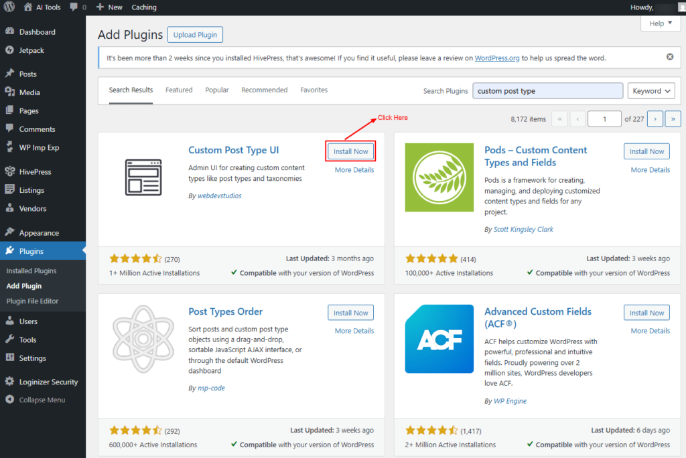Click the ACF plugin logo icon

[x=434, y=338]
